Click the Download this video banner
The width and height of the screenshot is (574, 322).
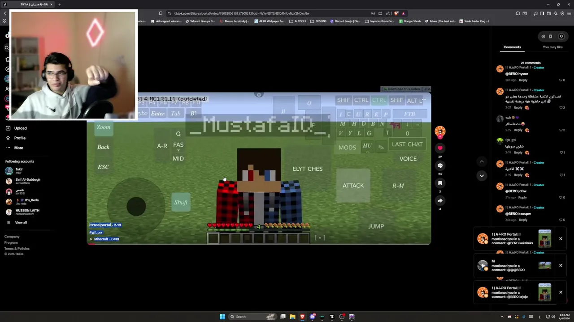402,89
